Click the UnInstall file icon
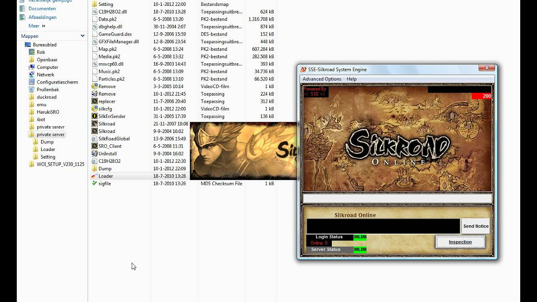This screenshot has width=537, height=302. 94,154
